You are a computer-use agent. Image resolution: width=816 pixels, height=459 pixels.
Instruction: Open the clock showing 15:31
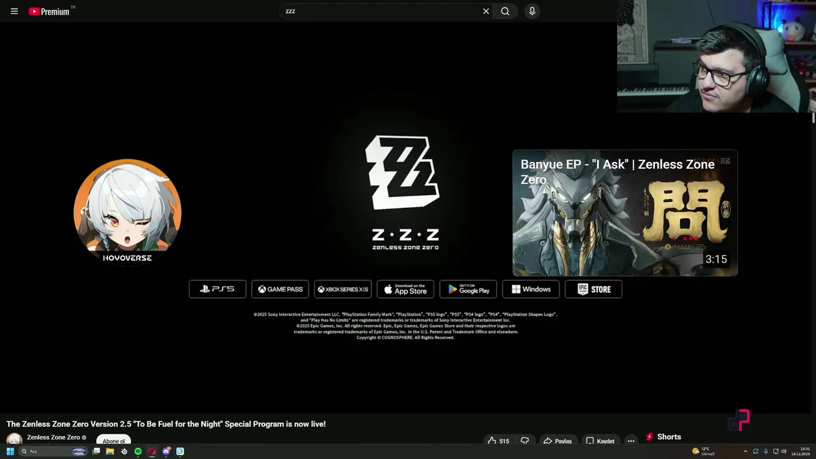pos(801,451)
